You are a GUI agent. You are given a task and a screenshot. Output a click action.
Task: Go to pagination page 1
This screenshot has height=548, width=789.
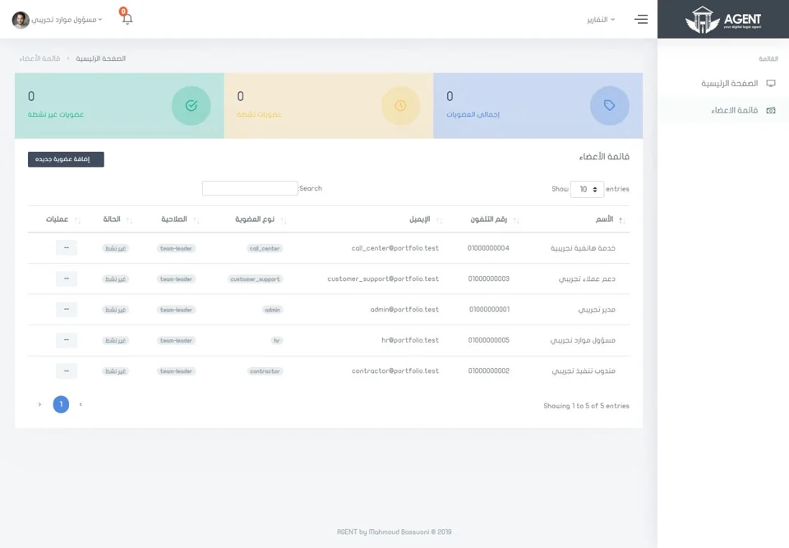61,404
